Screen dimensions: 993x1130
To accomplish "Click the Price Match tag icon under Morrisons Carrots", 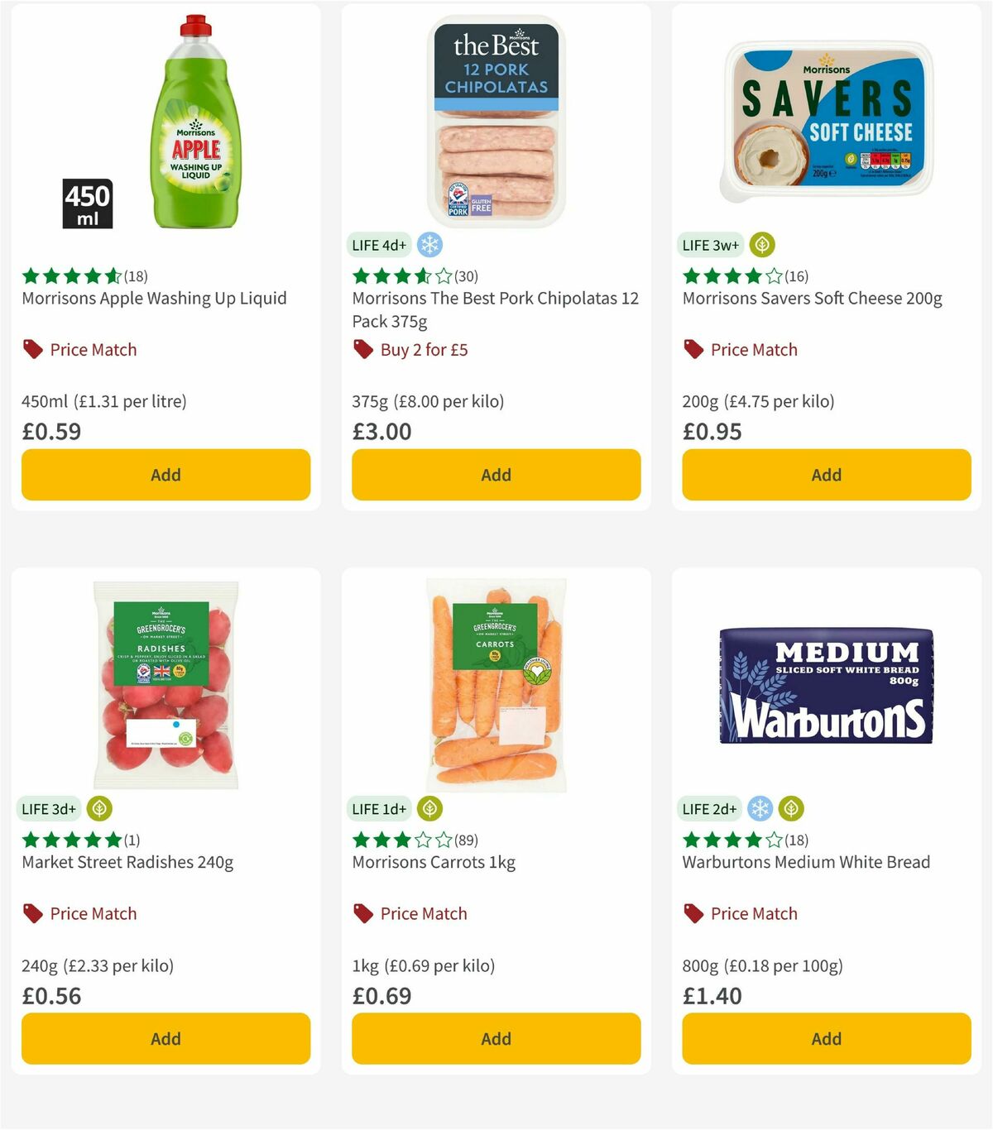I will tap(362, 913).
